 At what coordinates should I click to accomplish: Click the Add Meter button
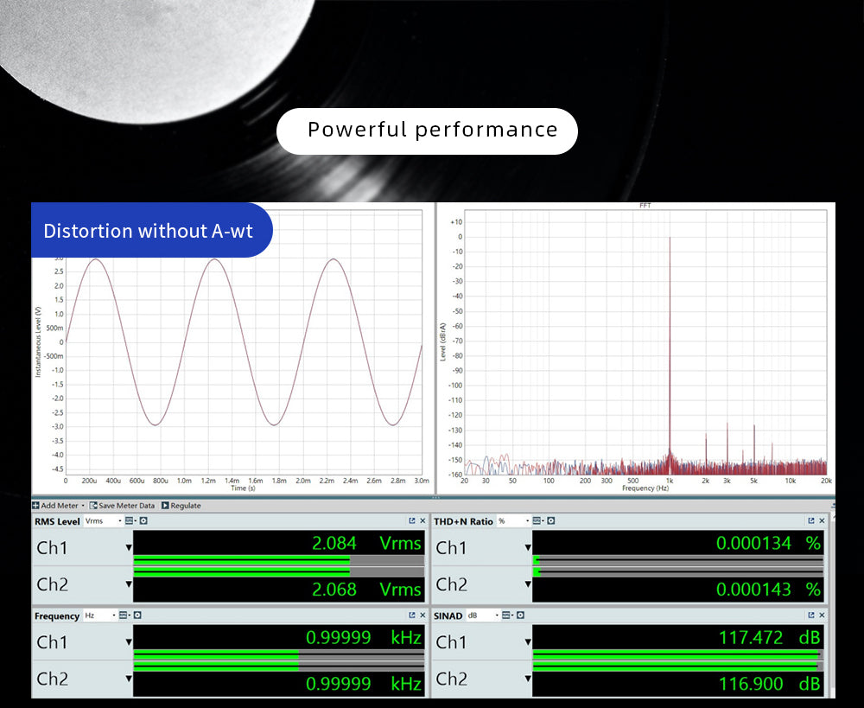pos(57,506)
